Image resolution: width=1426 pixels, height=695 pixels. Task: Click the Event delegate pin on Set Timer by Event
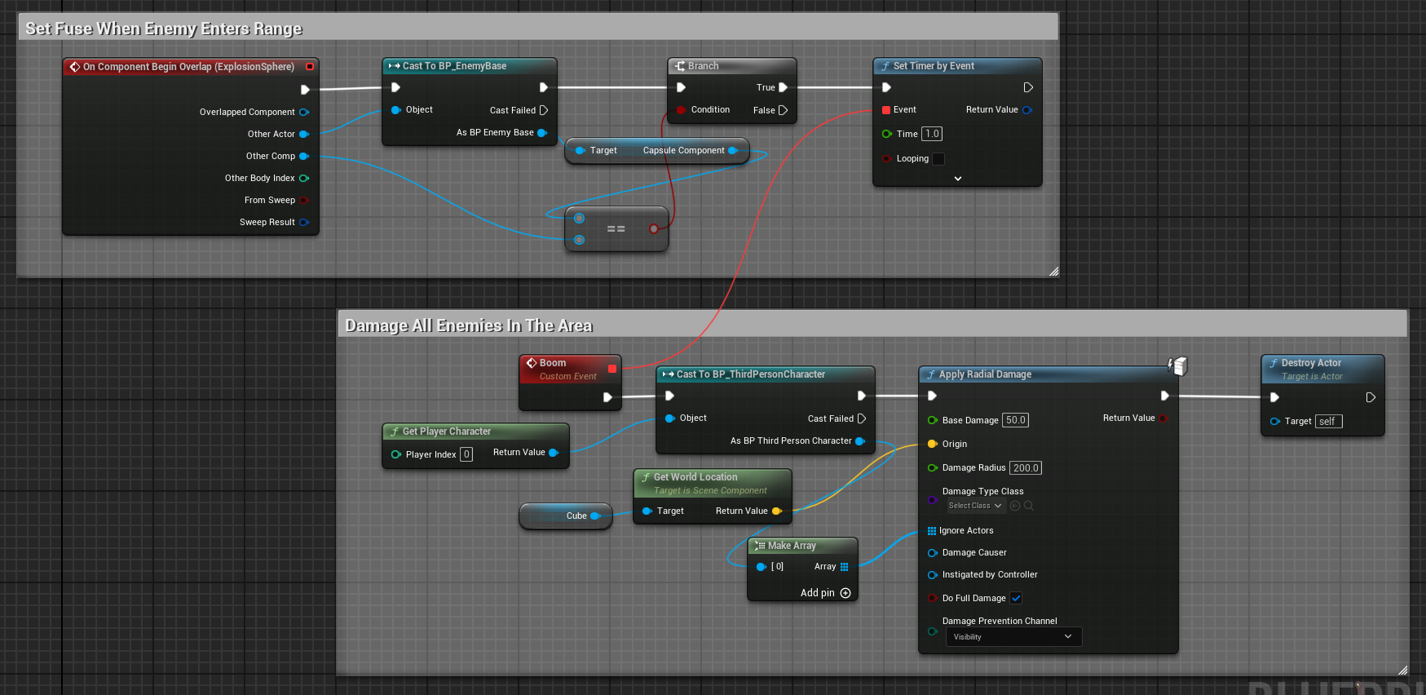coord(886,109)
